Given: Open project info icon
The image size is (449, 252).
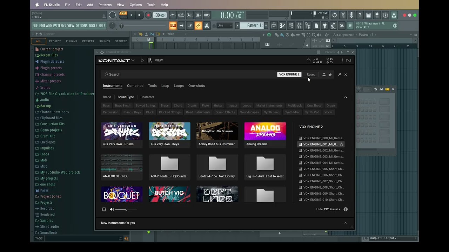Looking at the screenshot, I should tap(385, 15).
